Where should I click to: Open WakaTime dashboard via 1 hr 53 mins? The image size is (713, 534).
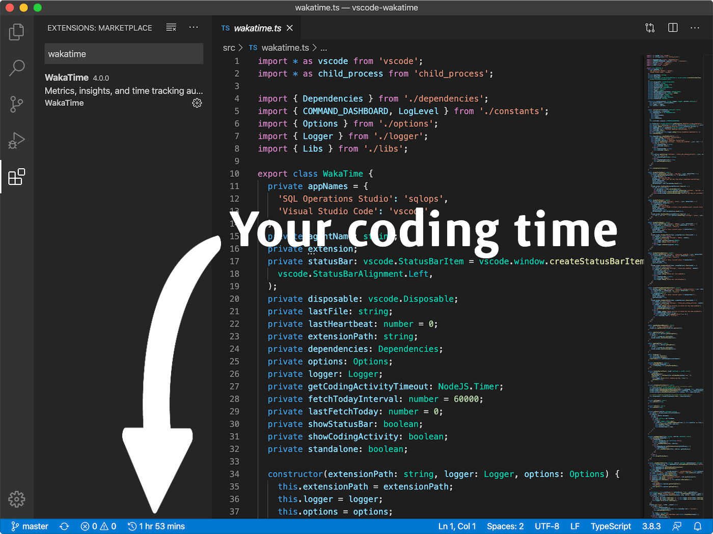pyautogui.click(x=156, y=526)
